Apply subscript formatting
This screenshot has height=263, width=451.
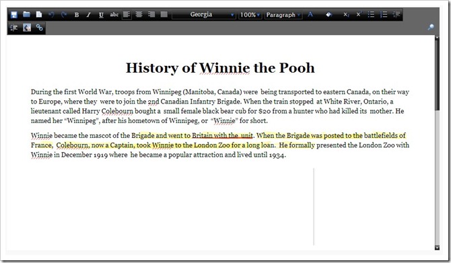[x=346, y=15]
